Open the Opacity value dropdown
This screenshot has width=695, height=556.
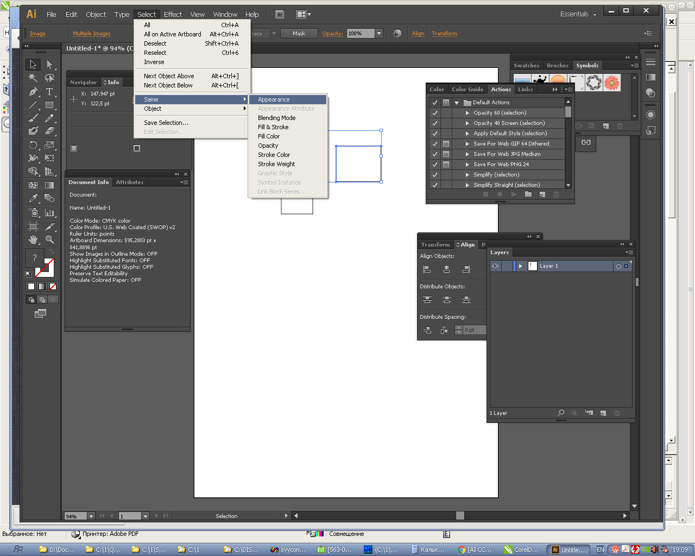tap(379, 34)
